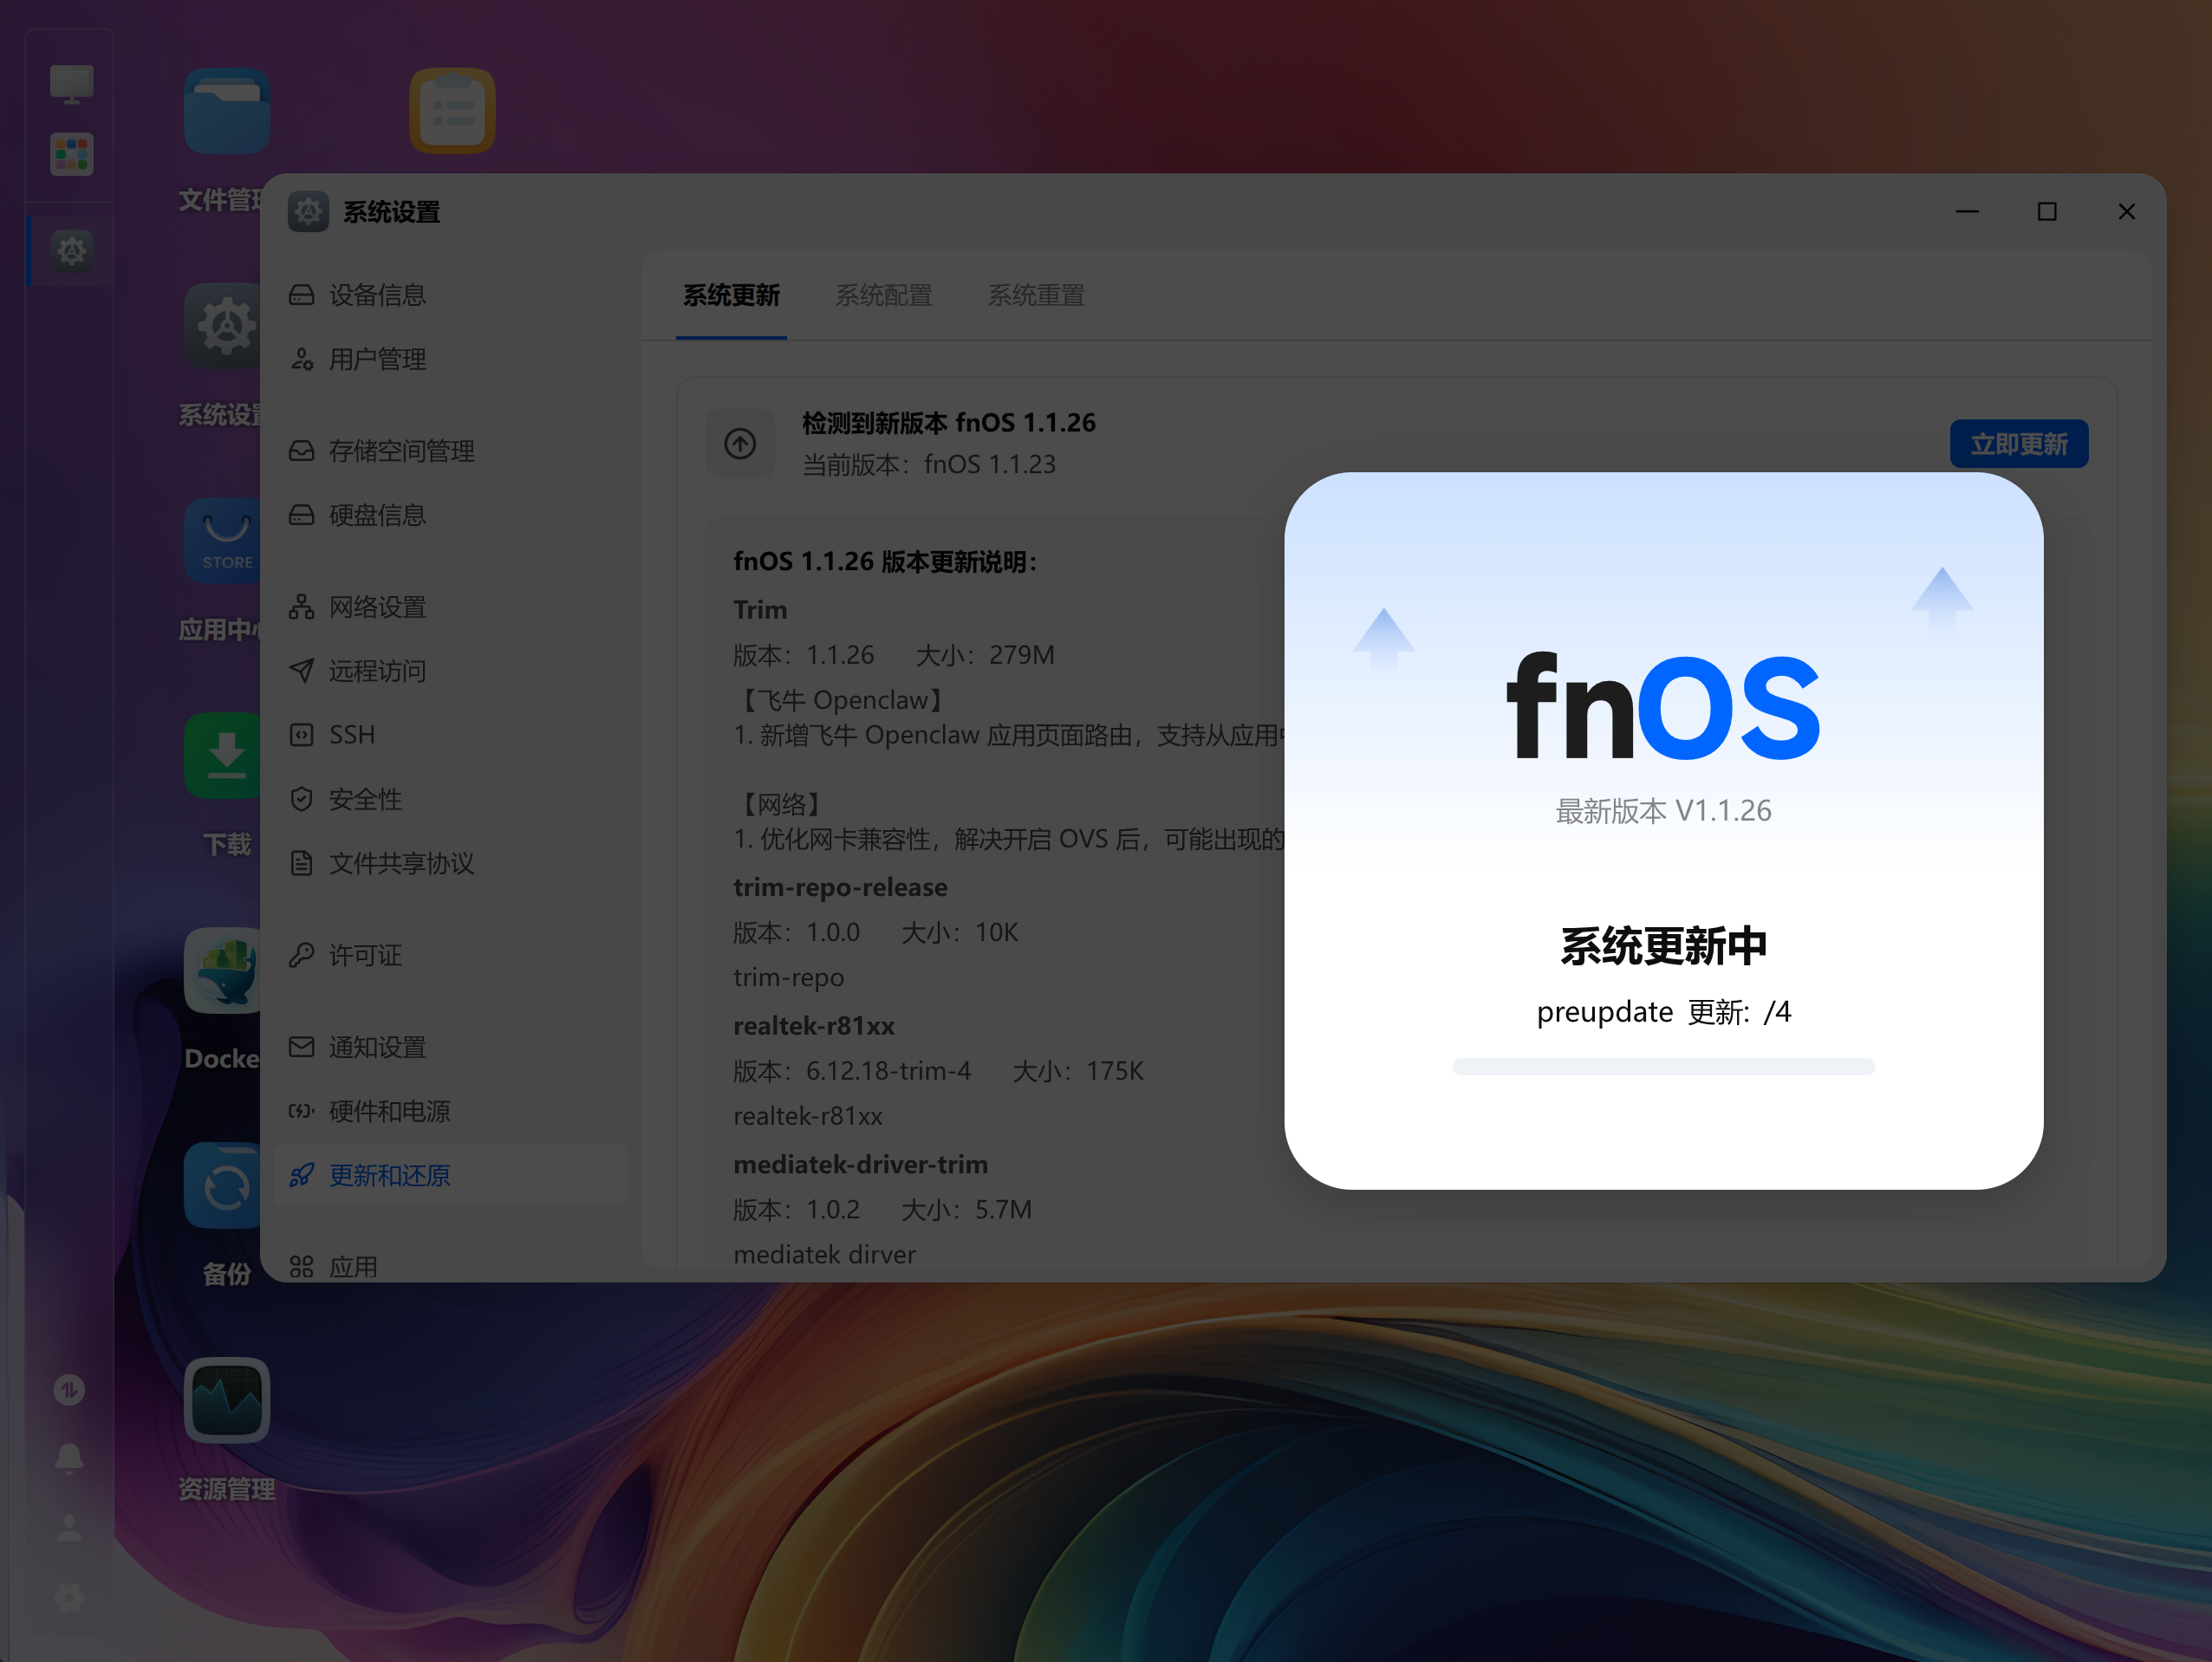Viewport: 2212px width, 1662px height.
Task: Click the 版本：1.1.26 大小：279M line
Action: pos(894,656)
